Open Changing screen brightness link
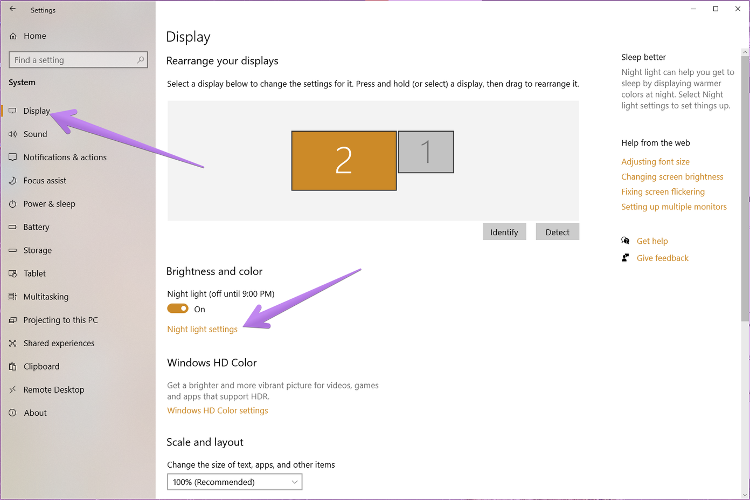This screenshot has height=500, width=750. click(672, 177)
